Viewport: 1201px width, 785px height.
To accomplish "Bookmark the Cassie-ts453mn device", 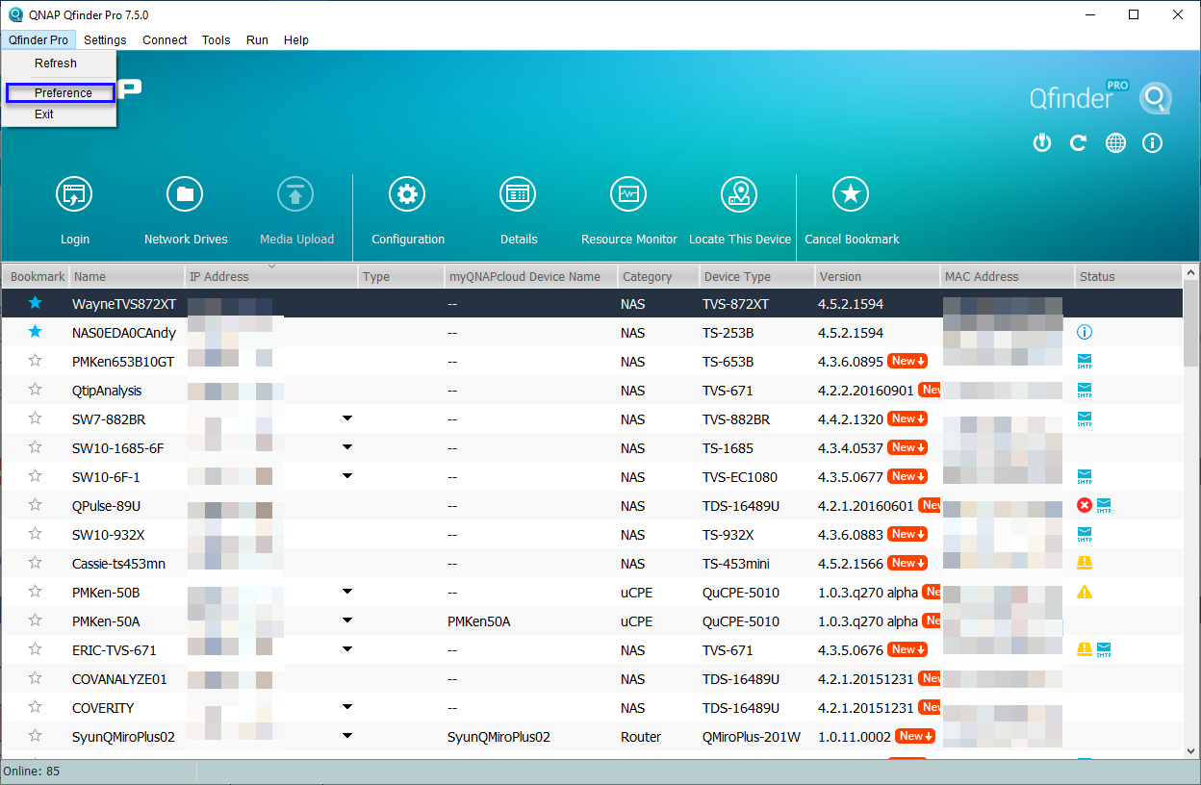I will click(x=36, y=563).
